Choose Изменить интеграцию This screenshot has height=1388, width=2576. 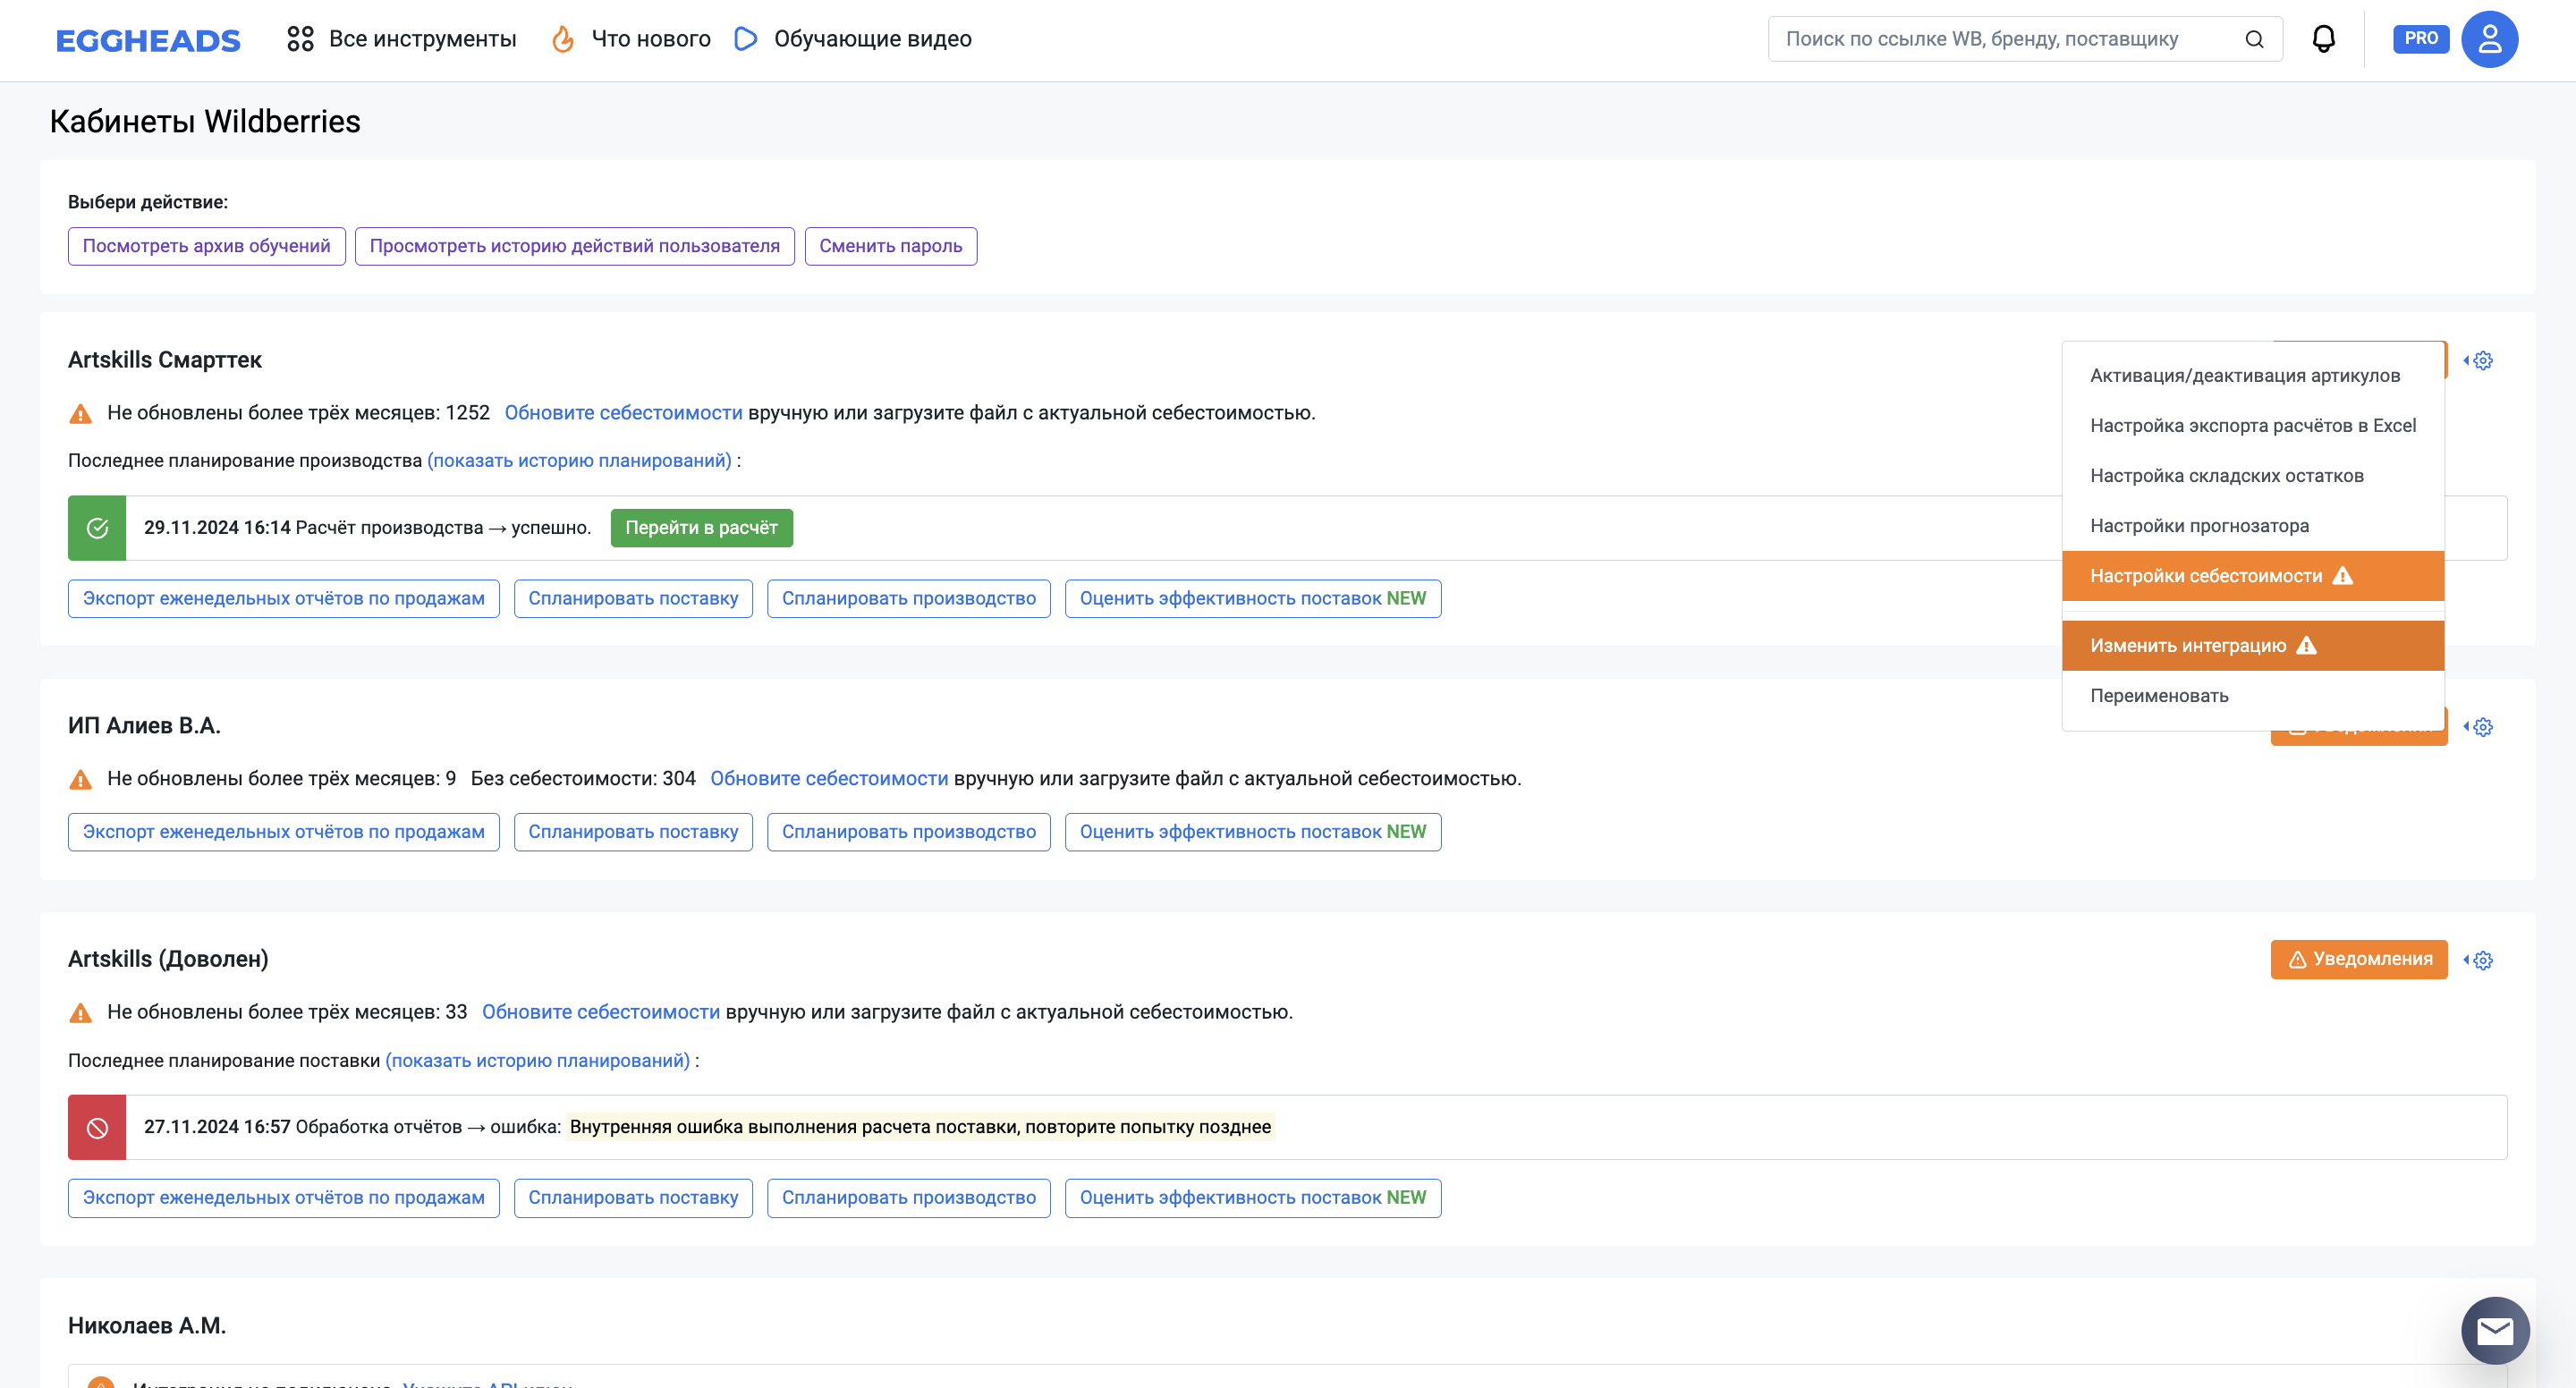point(2253,646)
